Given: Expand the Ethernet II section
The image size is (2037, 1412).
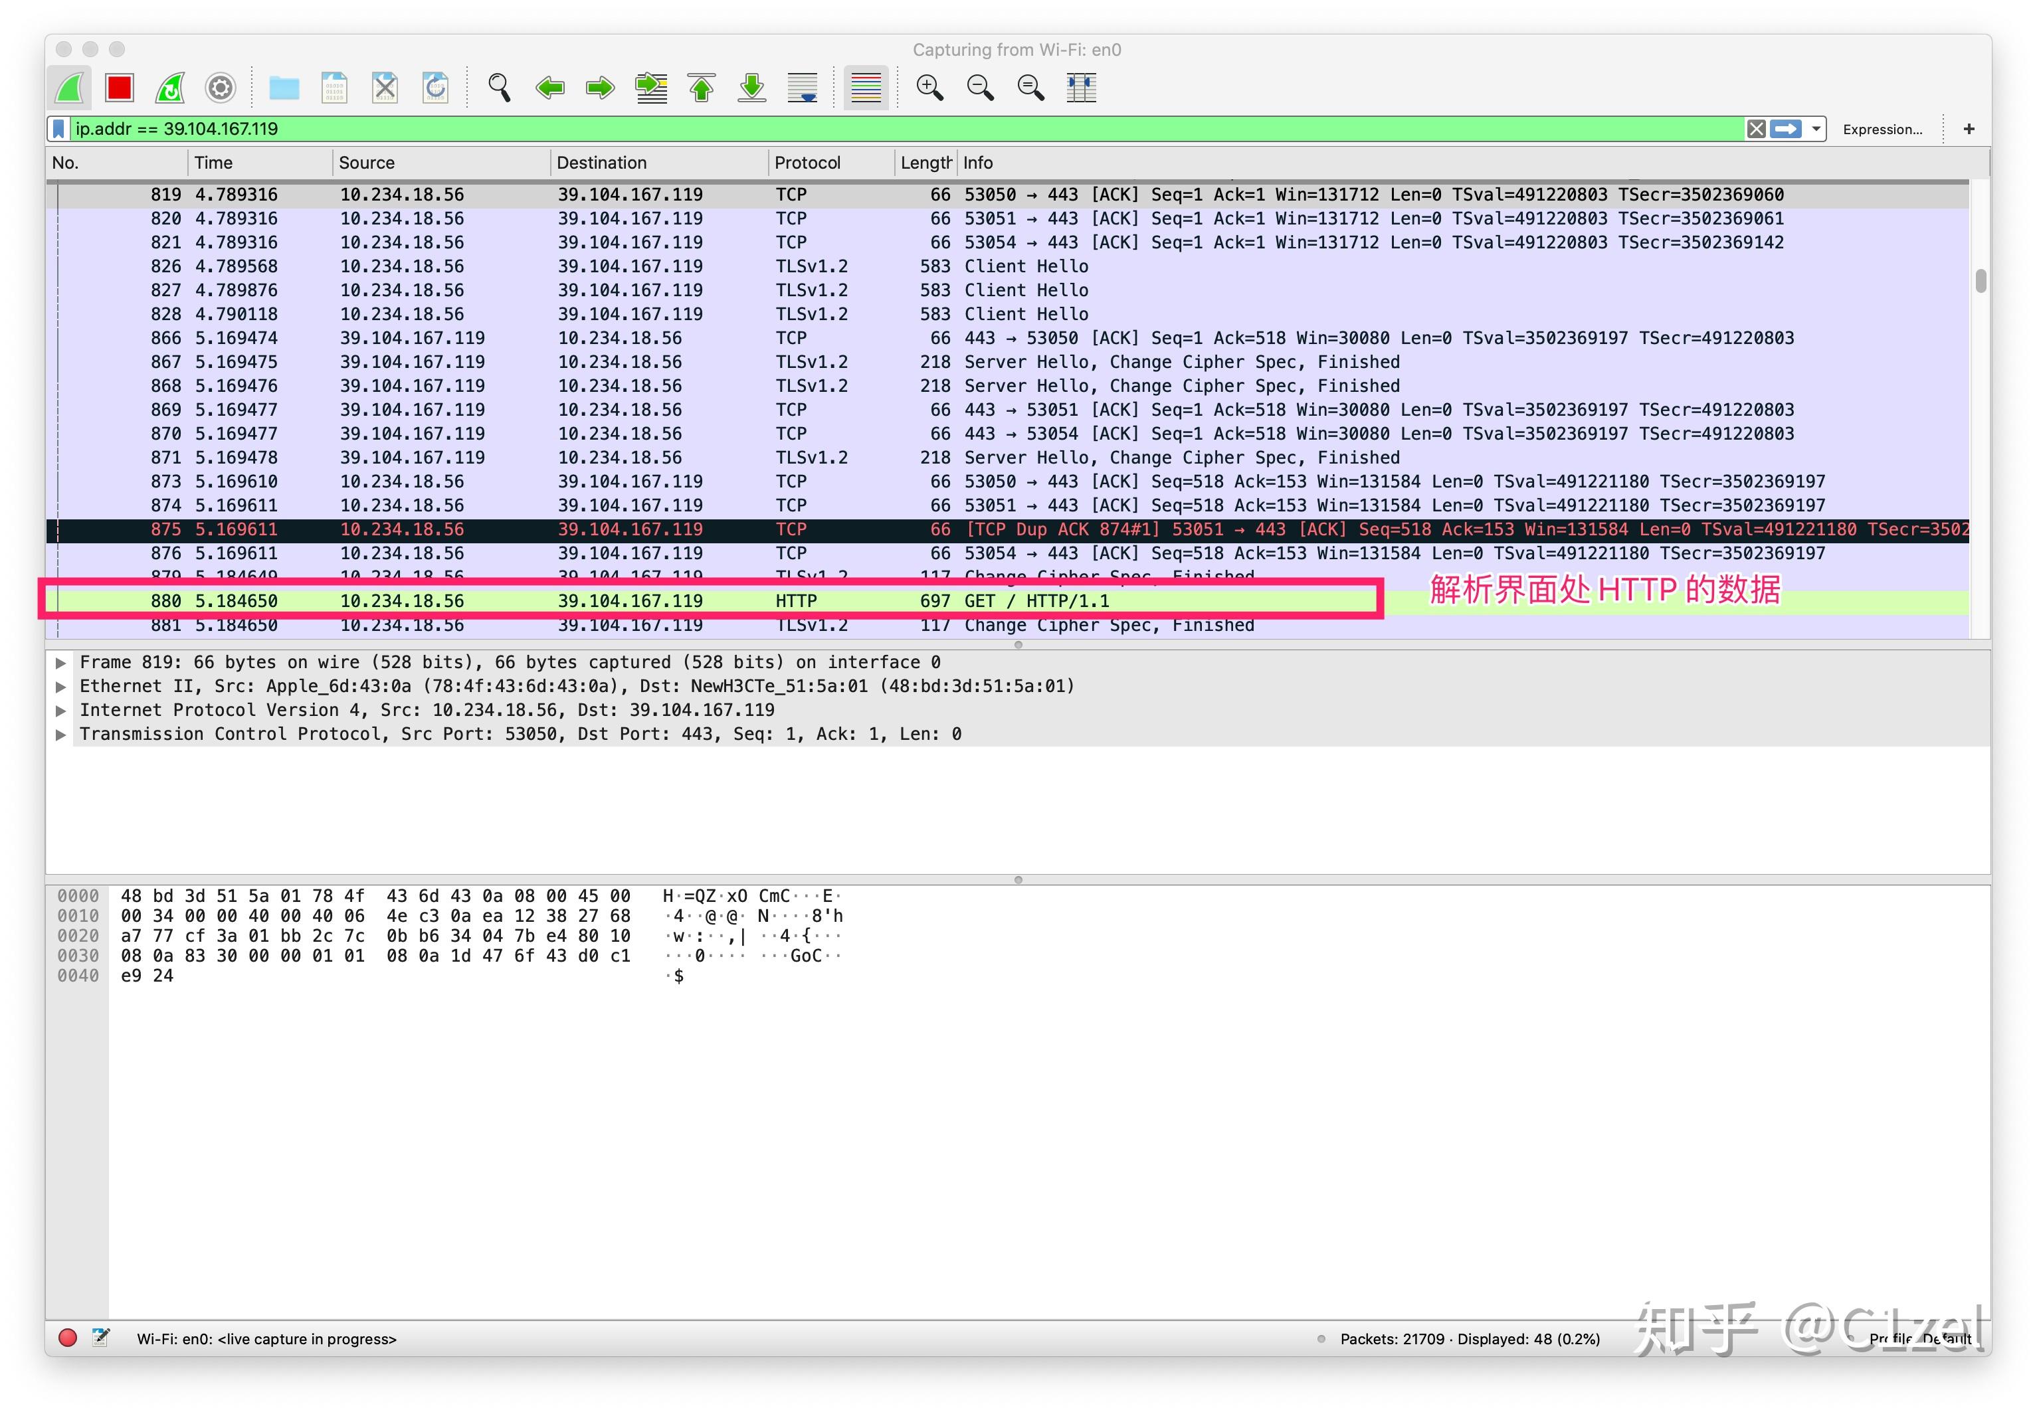Looking at the screenshot, I should 61,685.
